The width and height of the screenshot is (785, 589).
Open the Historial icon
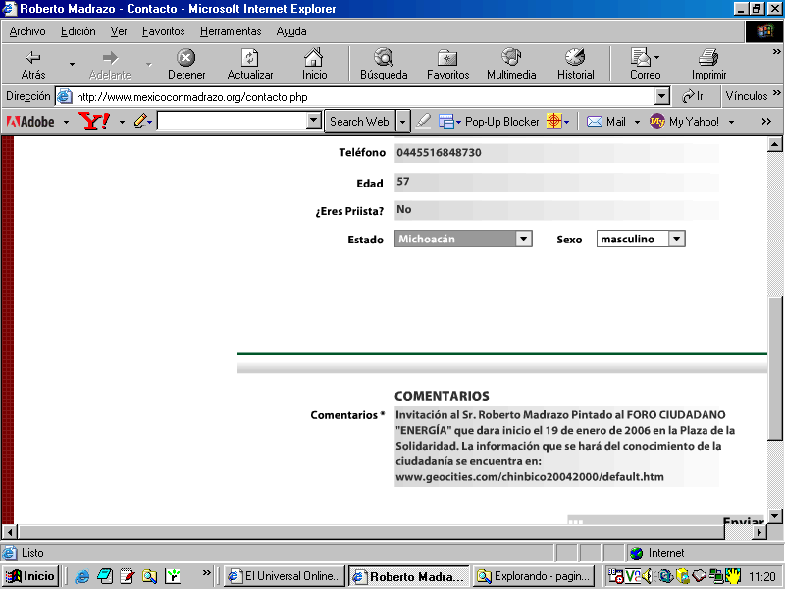click(x=575, y=58)
